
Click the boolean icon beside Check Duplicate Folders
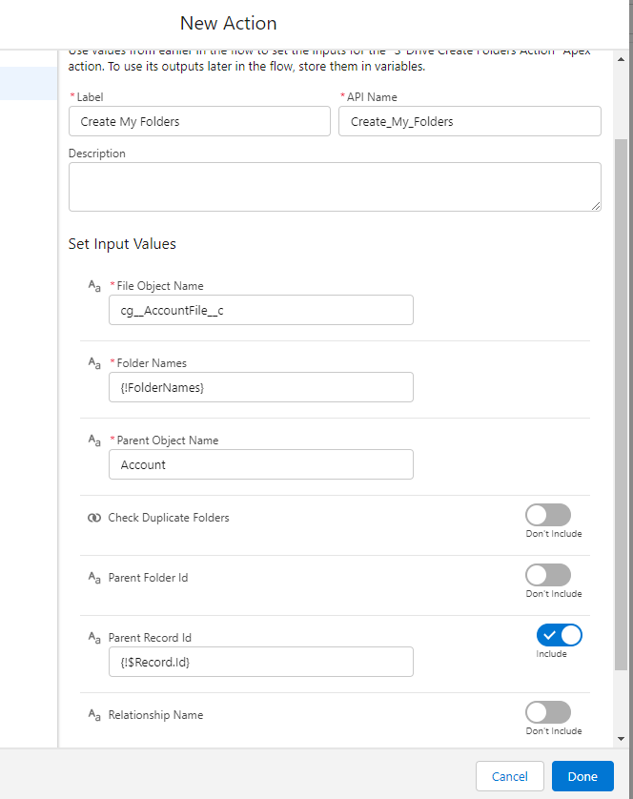(x=93, y=518)
